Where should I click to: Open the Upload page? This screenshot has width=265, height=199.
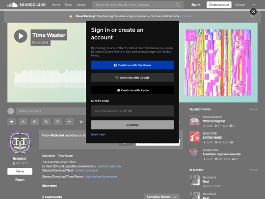coord(240,5)
